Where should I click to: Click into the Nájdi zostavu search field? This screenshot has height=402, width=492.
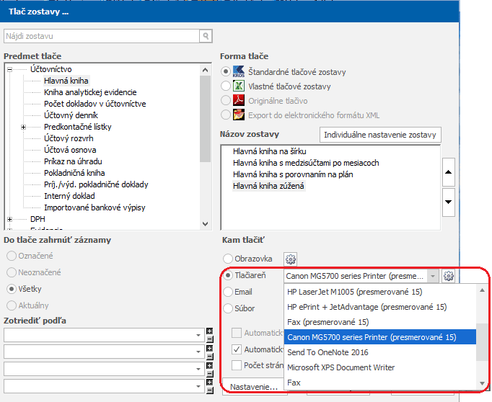coord(101,35)
